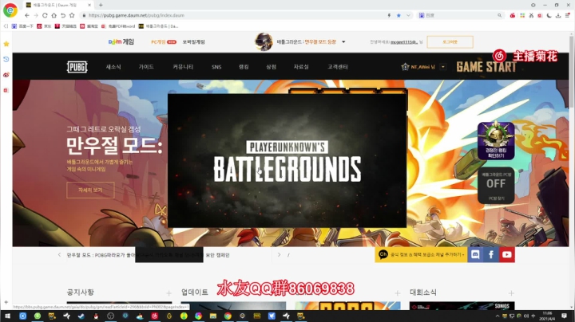Open the address bar dropdown chevron

coord(408,15)
